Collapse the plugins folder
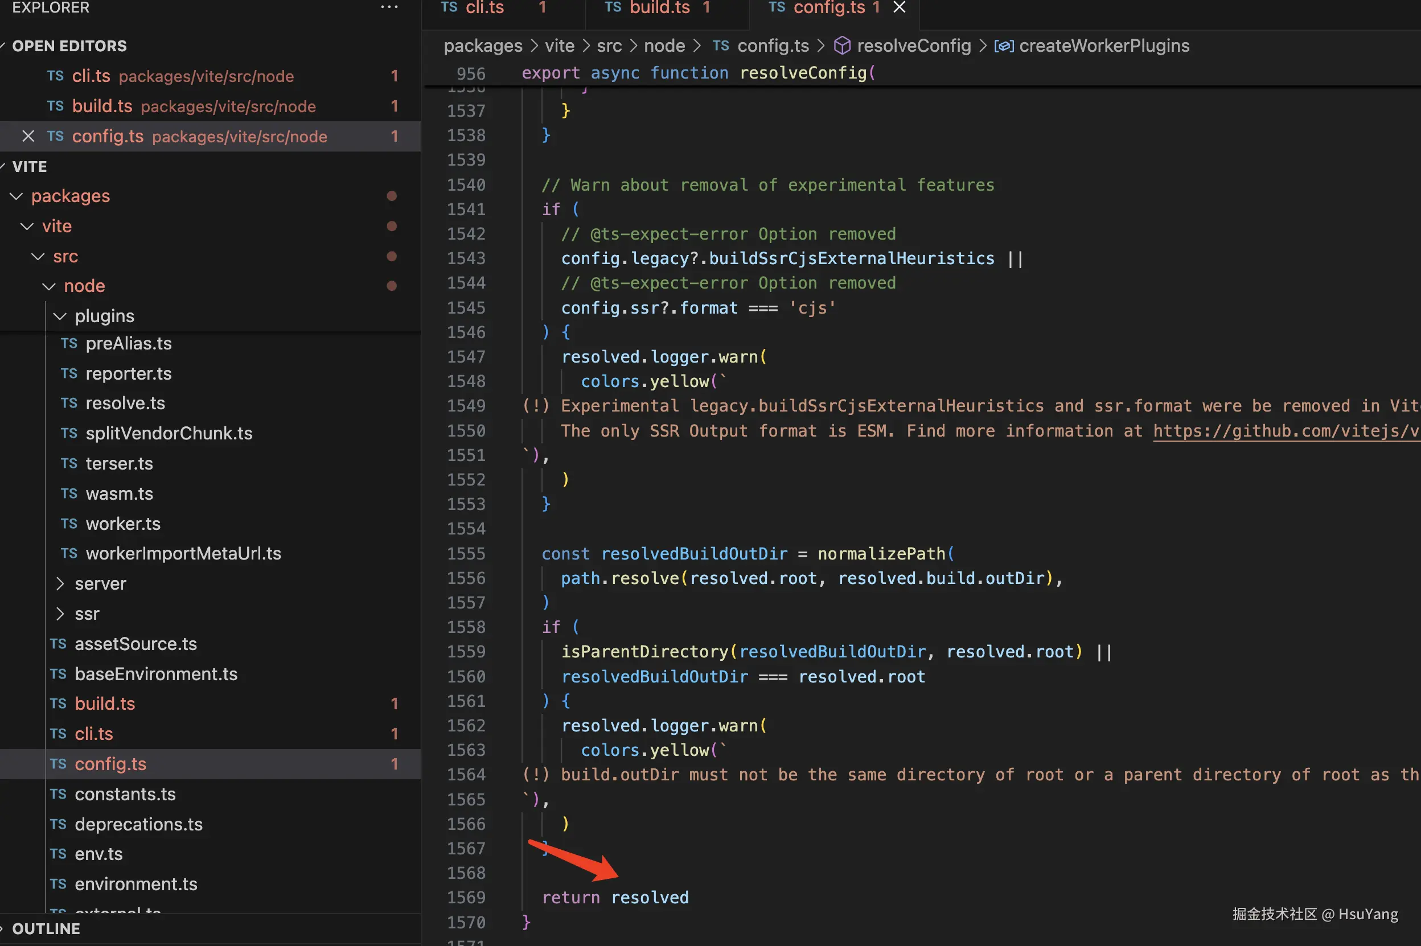This screenshot has width=1421, height=946. [x=60, y=316]
